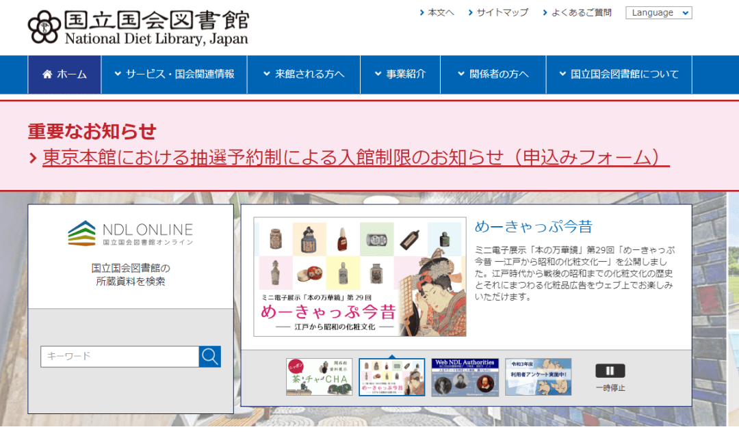Click the よくあるご質問 link
This screenshot has height=438, width=739.
tap(581, 12)
